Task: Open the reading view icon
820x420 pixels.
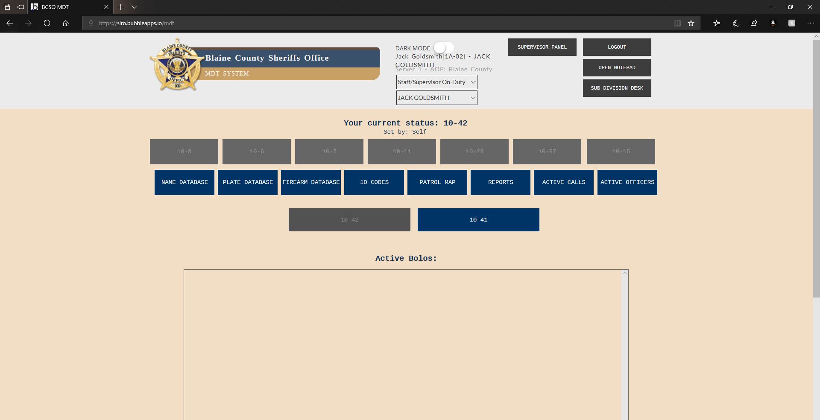Action: 677,23
